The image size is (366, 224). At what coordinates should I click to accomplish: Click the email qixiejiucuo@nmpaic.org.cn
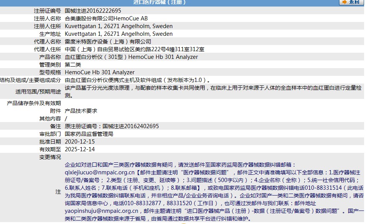coord(100,172)
